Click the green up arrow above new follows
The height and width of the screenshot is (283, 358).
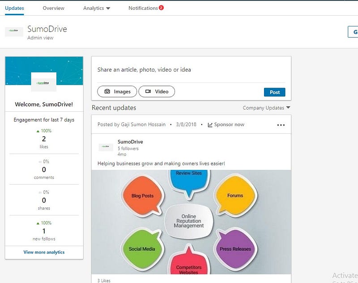[x=38, y=223]
